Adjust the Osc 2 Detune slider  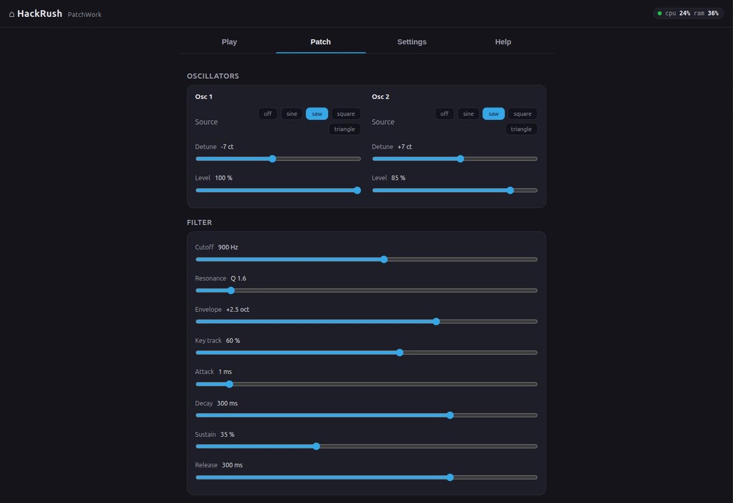pyautogui.click(x=455, y=159)
